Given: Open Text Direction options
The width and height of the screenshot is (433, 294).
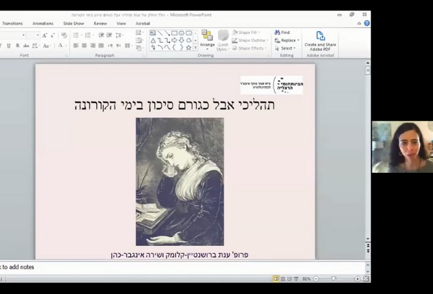Looking at the screenshot, I should [139, 33].
